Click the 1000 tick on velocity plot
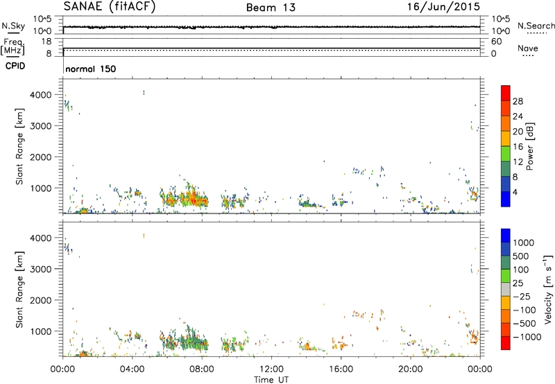 tap(41, 331)
